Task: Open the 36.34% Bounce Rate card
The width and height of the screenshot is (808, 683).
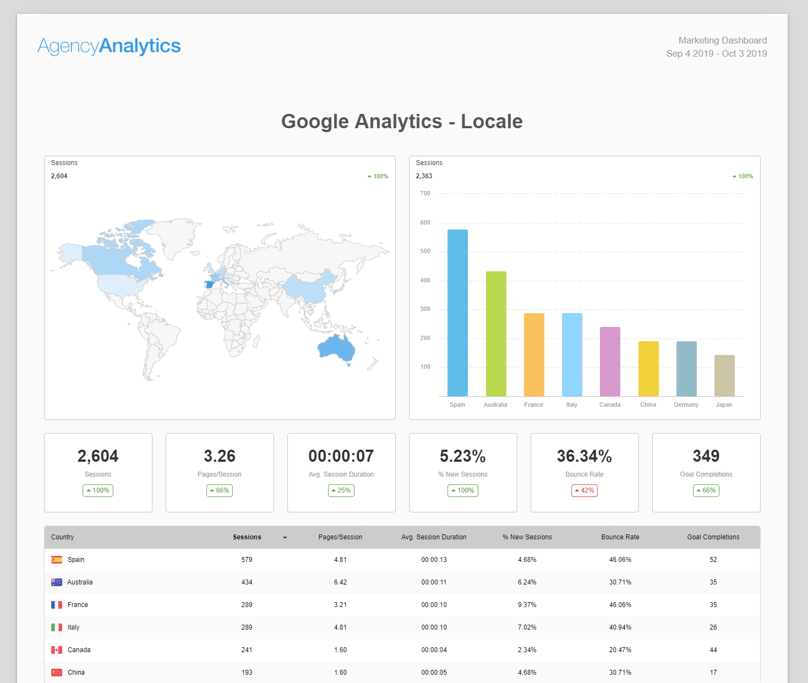Action: pos(585,473)
